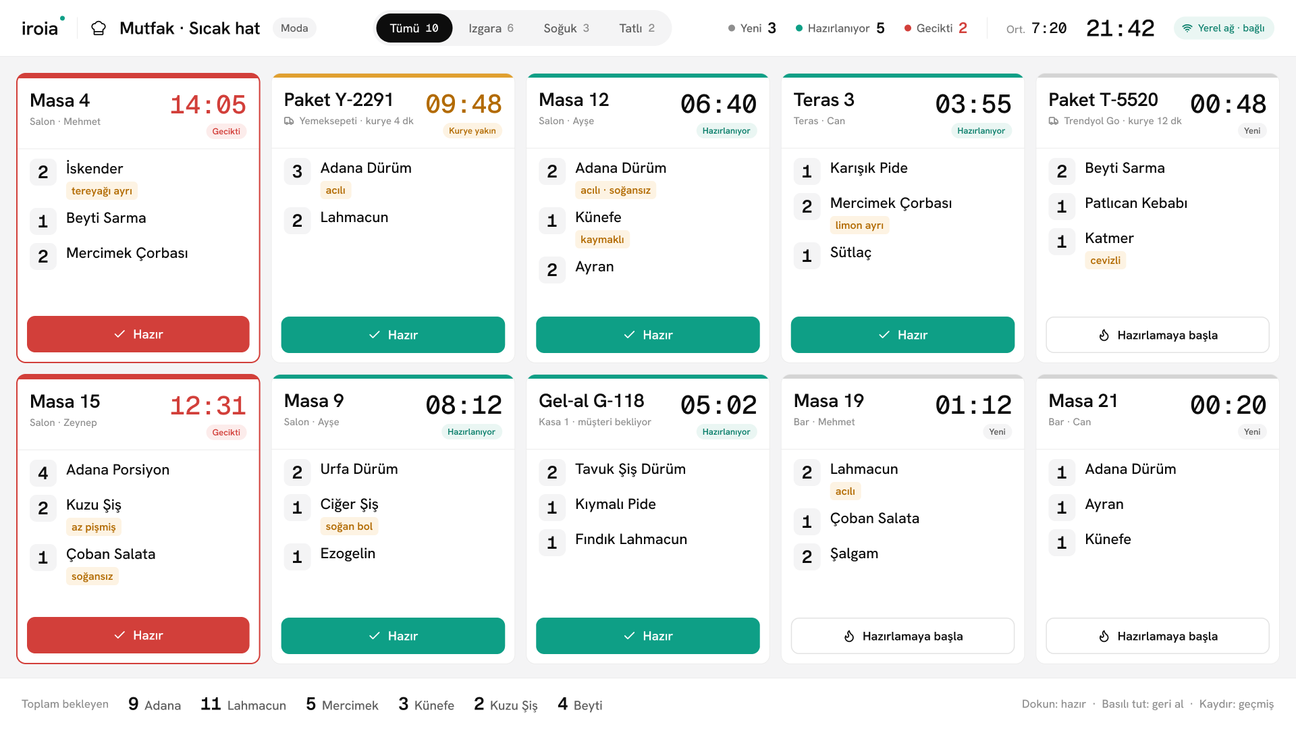Click the Wi-Fi local network icon
Screen dimensions: 1296x729
coord(1187,28)
